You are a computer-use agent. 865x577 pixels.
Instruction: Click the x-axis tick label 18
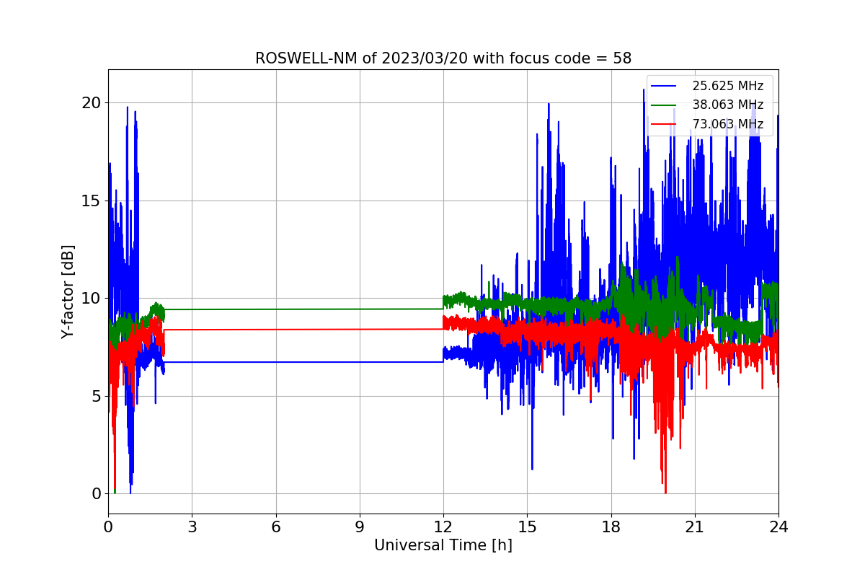click(x=611, y=527)
